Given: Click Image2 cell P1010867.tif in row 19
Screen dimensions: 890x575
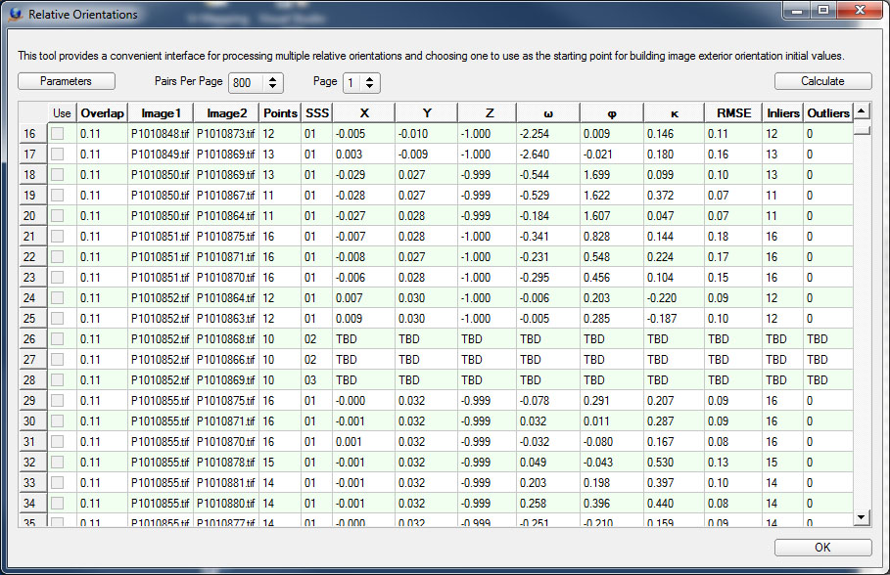Looking at the screenshot, I should (226, 195).
